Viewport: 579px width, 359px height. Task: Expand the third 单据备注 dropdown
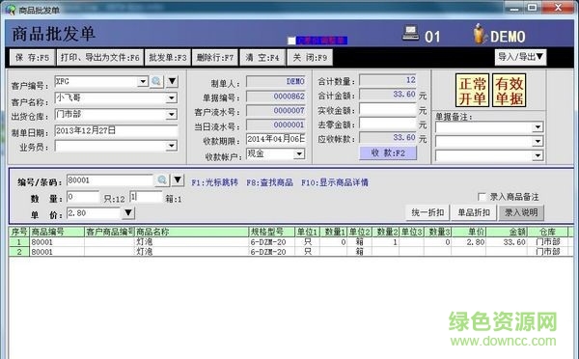(538, 156)
